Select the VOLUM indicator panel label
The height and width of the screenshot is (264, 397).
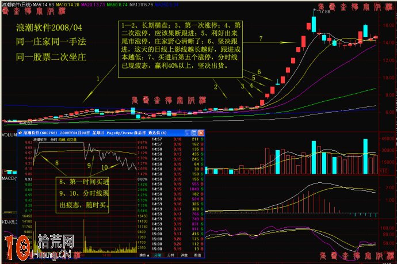coord(9,135)
